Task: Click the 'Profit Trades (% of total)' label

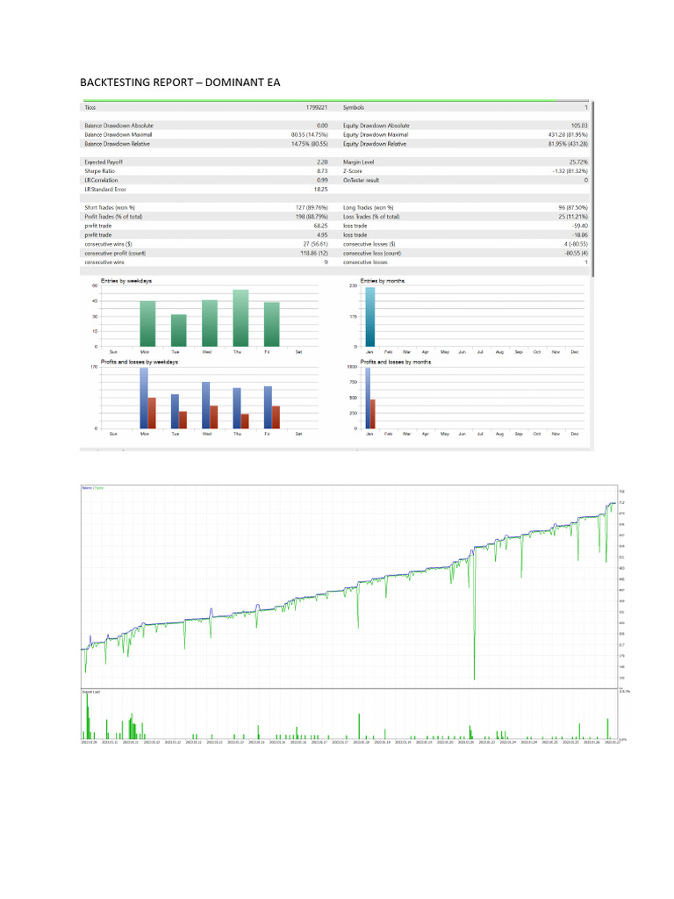Action: pyautogui.click(x=113, y=217)
